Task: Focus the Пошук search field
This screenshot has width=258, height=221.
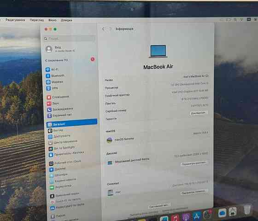Action: [x=70, y=39]
